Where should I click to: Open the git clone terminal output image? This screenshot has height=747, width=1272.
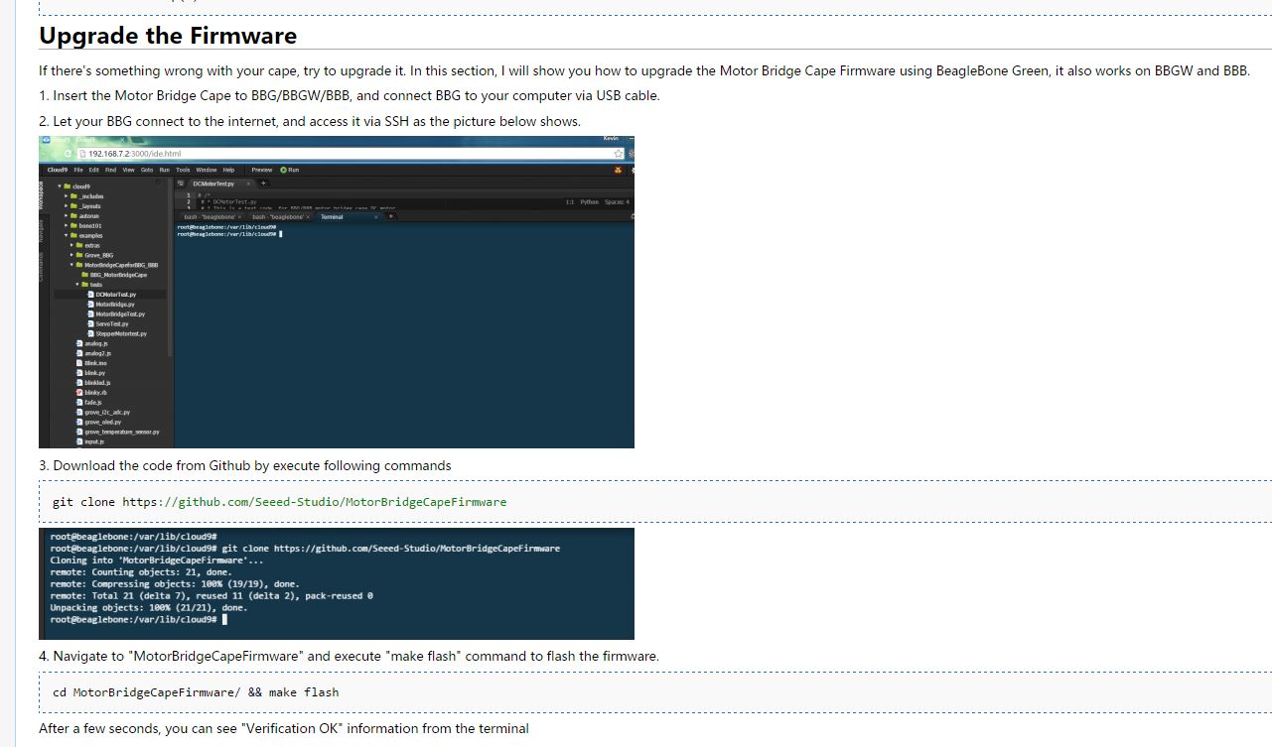tap(337, 583)
